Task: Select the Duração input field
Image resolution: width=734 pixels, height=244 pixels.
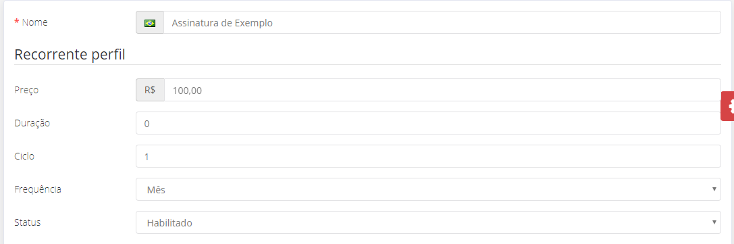Action: coord(428,123)
